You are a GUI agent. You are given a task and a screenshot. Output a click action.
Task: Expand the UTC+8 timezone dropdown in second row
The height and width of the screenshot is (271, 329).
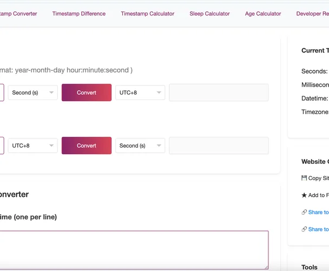pyautogui.click(x=32, y=146)
